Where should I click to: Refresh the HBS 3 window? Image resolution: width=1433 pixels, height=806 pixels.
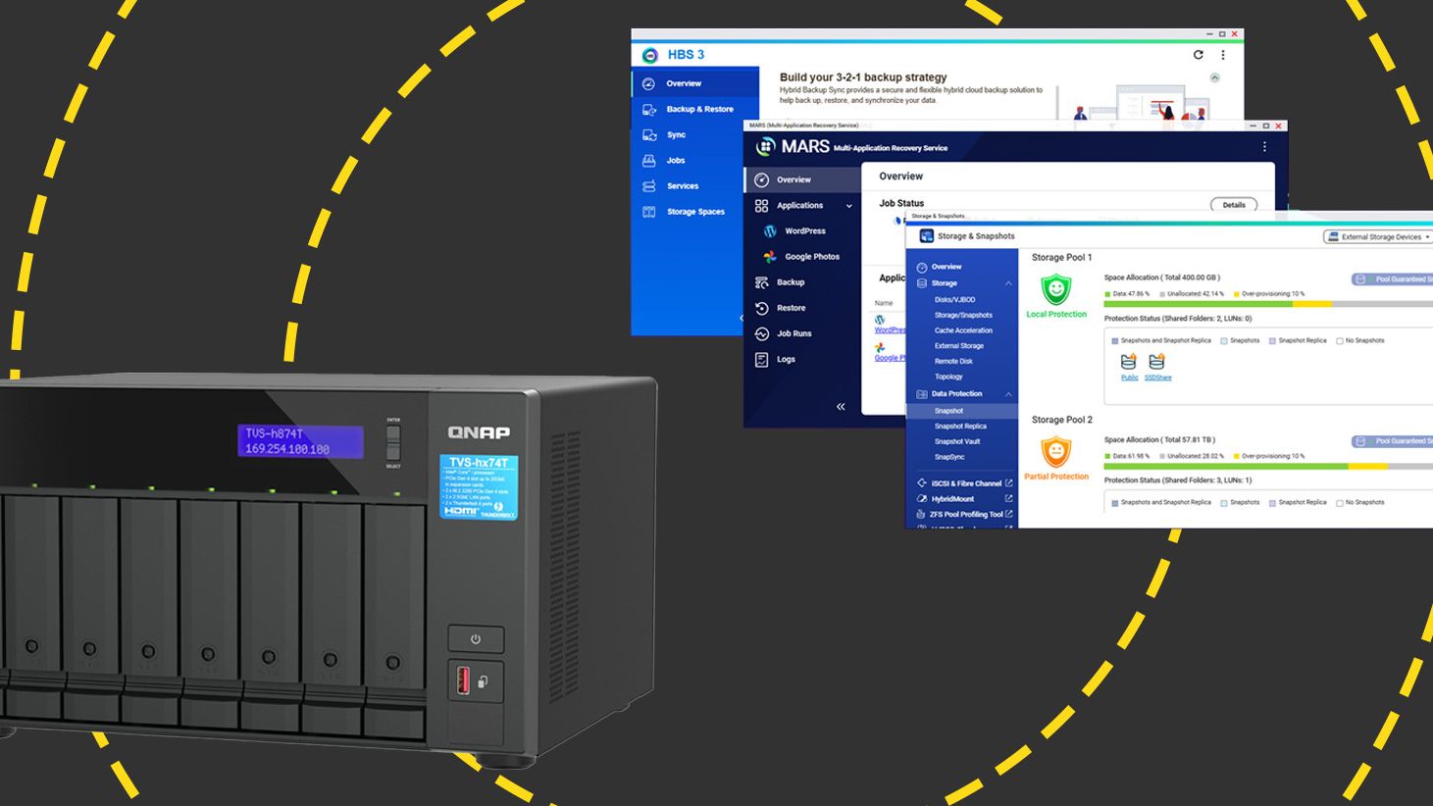click(x=1198, y=55)
